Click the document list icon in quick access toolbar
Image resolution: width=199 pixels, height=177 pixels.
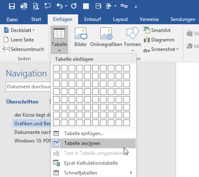pos(98,6)
